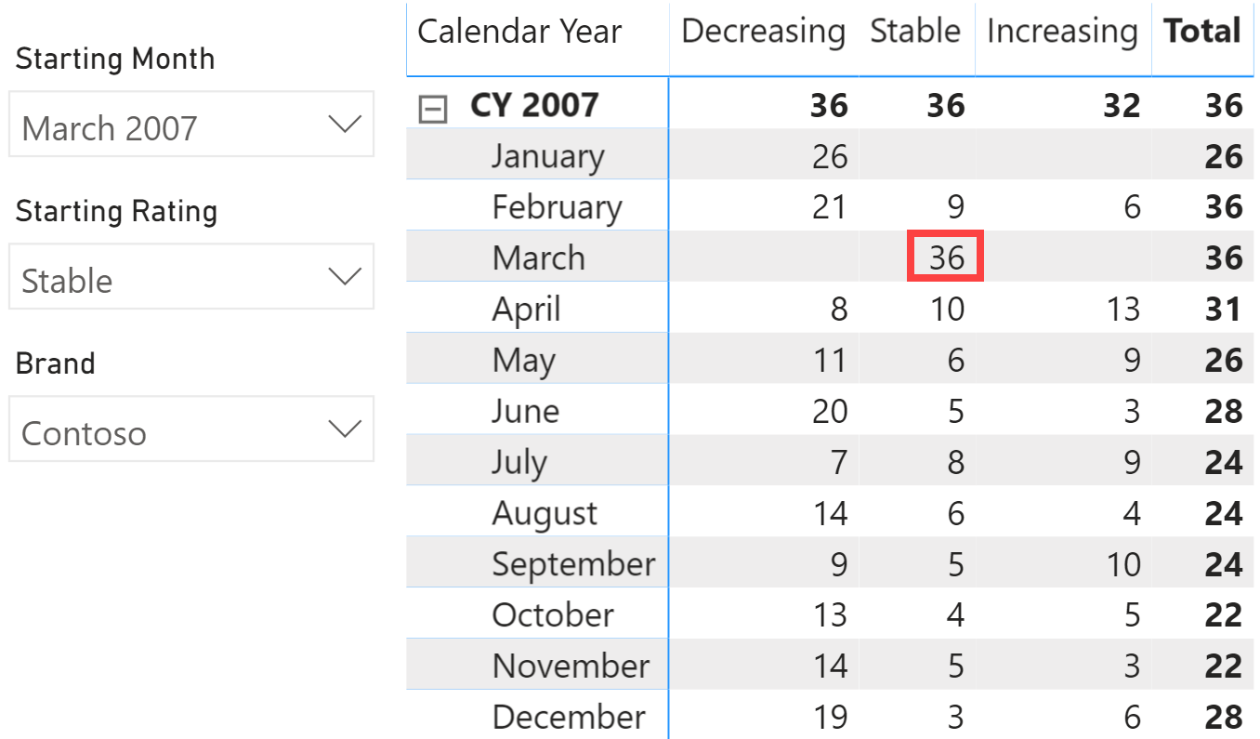Sort by Calendar Year header
The image size is (1260, 739).
[519, 32]
